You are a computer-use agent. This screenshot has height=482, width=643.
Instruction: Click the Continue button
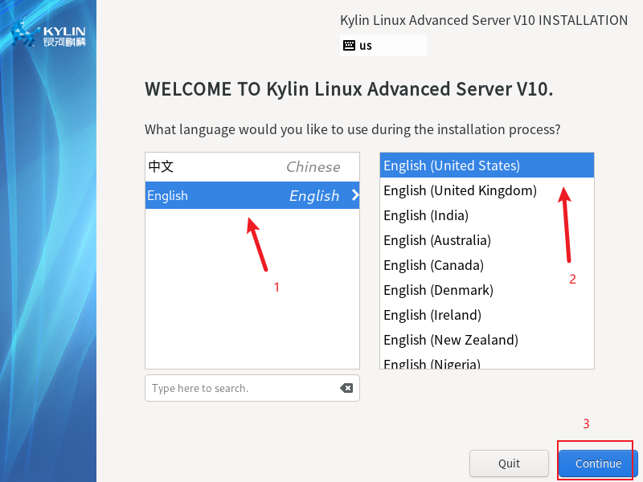tap(598, 464)
